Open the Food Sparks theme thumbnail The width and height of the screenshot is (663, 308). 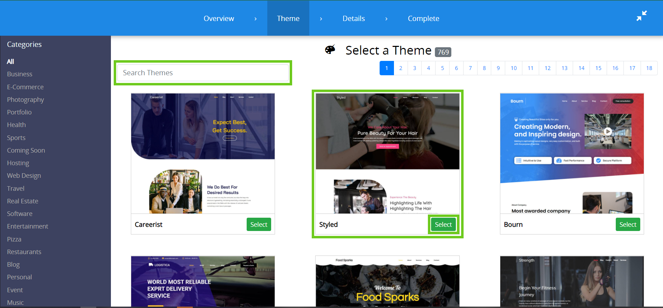pyautogui.click(x=387, y=281)
